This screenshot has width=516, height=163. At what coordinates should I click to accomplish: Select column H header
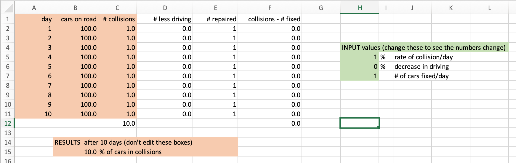pyautogui.click(x=360, y=8)
